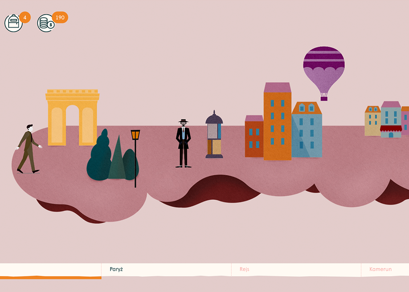Click the orange progress bar segment
Image resolution: width=409 pixels, height=292 pixels.
pos(50,277)
